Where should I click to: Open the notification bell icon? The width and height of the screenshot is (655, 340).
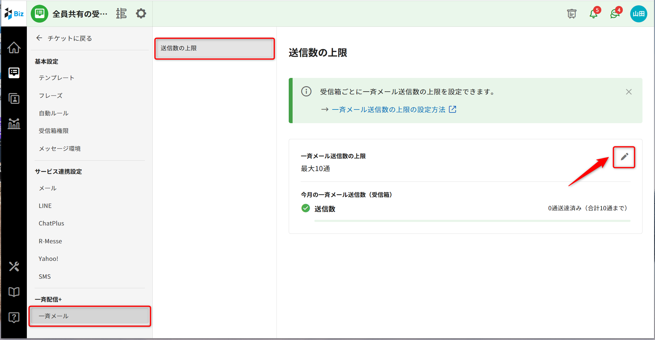593,14
